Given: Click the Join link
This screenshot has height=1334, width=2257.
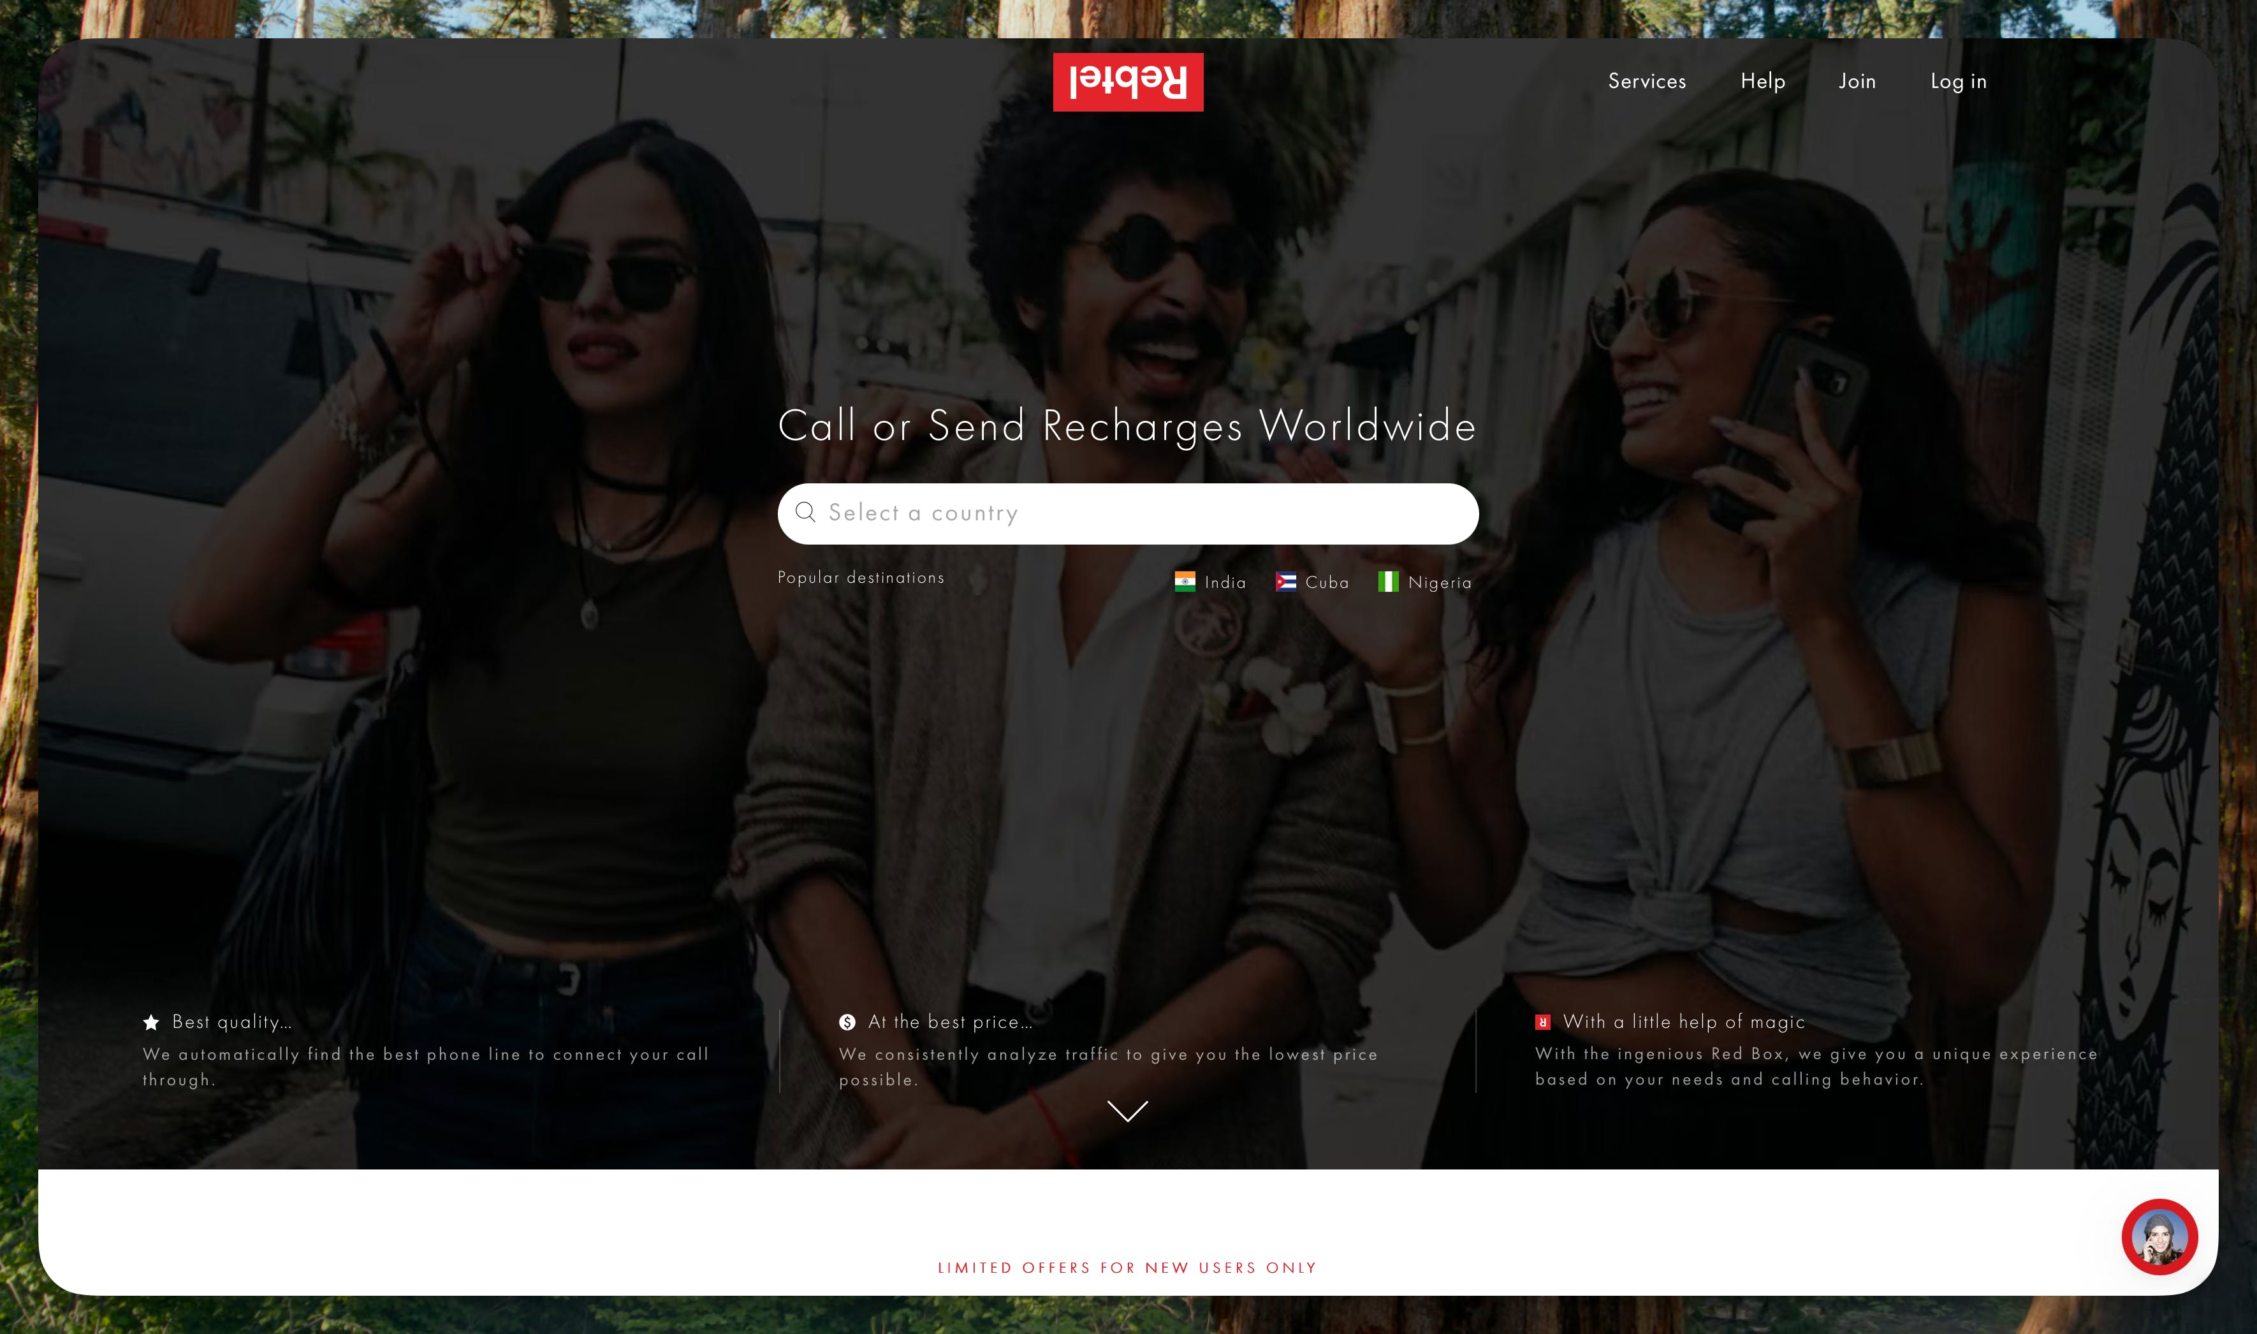Looking at the screenshot, I should (1856, 82).
